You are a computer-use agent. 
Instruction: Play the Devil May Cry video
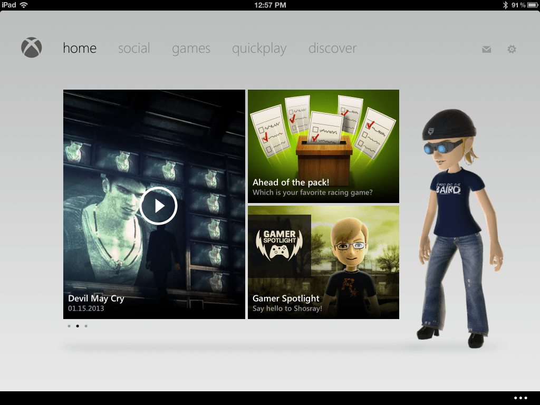(158, 206)
